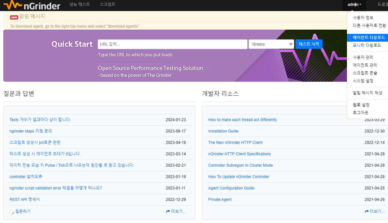Screen dimensions: 388x223
Task: Open the 스크립트 menu
Action: 108,4
